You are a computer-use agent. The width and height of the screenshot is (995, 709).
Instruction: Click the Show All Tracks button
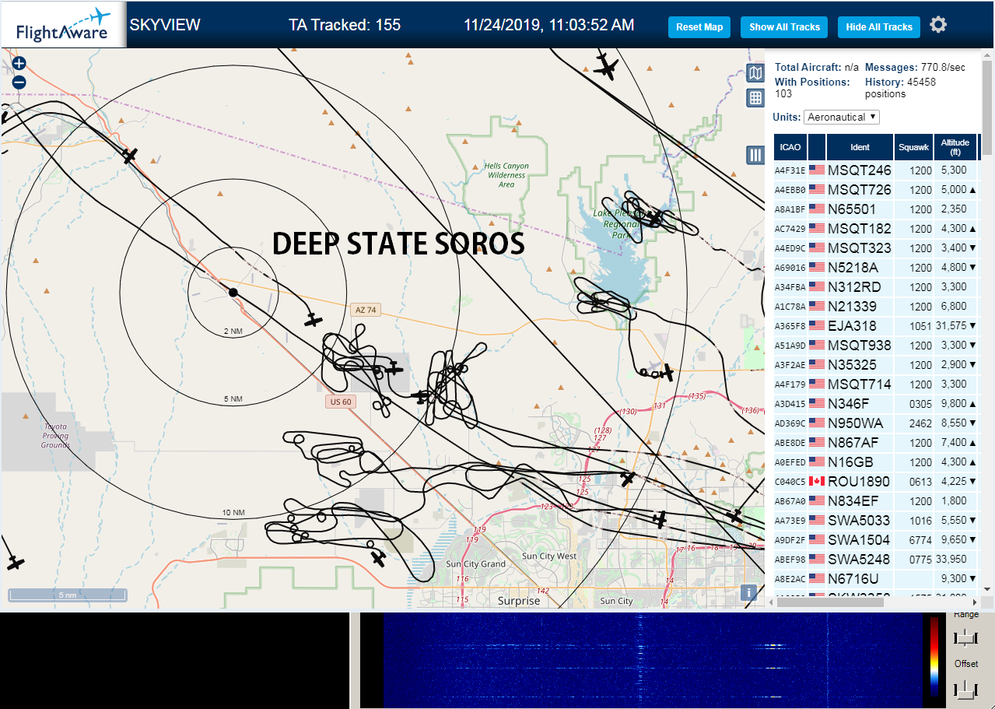coord(784,27)
